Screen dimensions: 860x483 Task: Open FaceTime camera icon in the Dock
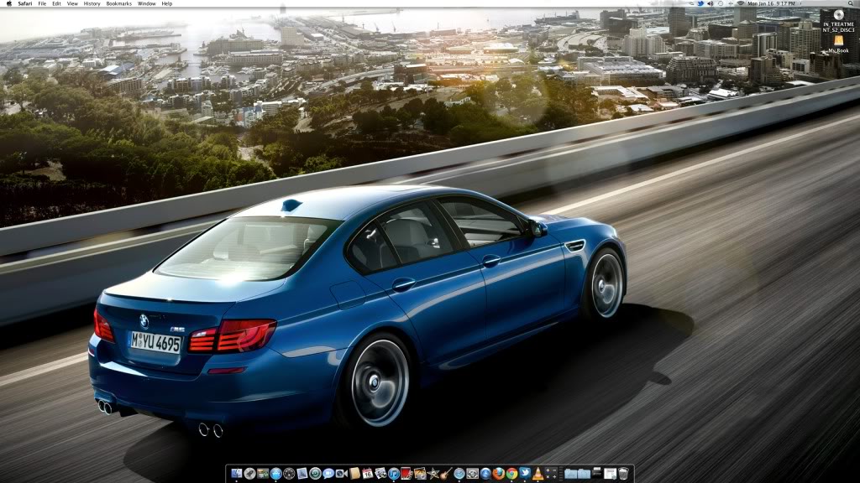tap(342, 473)
